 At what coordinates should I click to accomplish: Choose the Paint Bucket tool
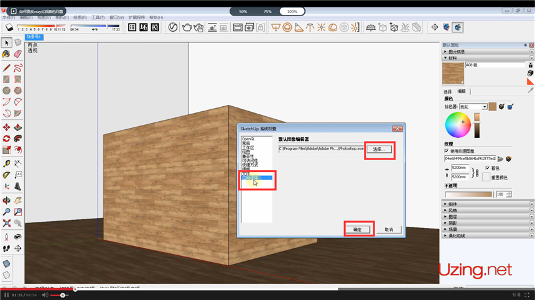pyautogui.click(x=6, y=55)
